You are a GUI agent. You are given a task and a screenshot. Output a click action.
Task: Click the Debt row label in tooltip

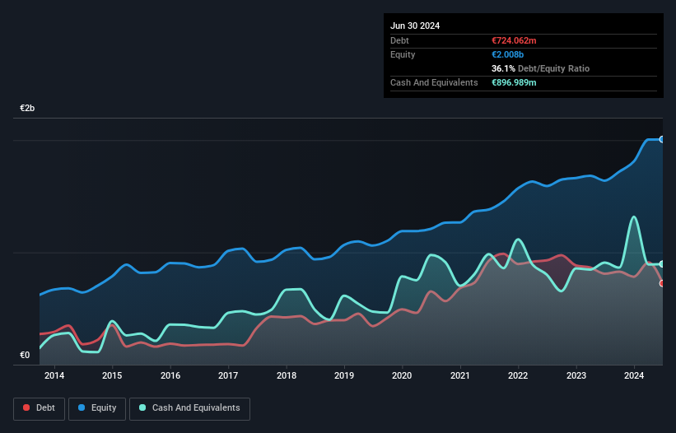[x=399, y=40]
